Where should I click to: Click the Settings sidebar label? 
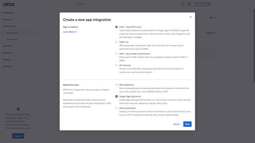click(x=7, y=66)
